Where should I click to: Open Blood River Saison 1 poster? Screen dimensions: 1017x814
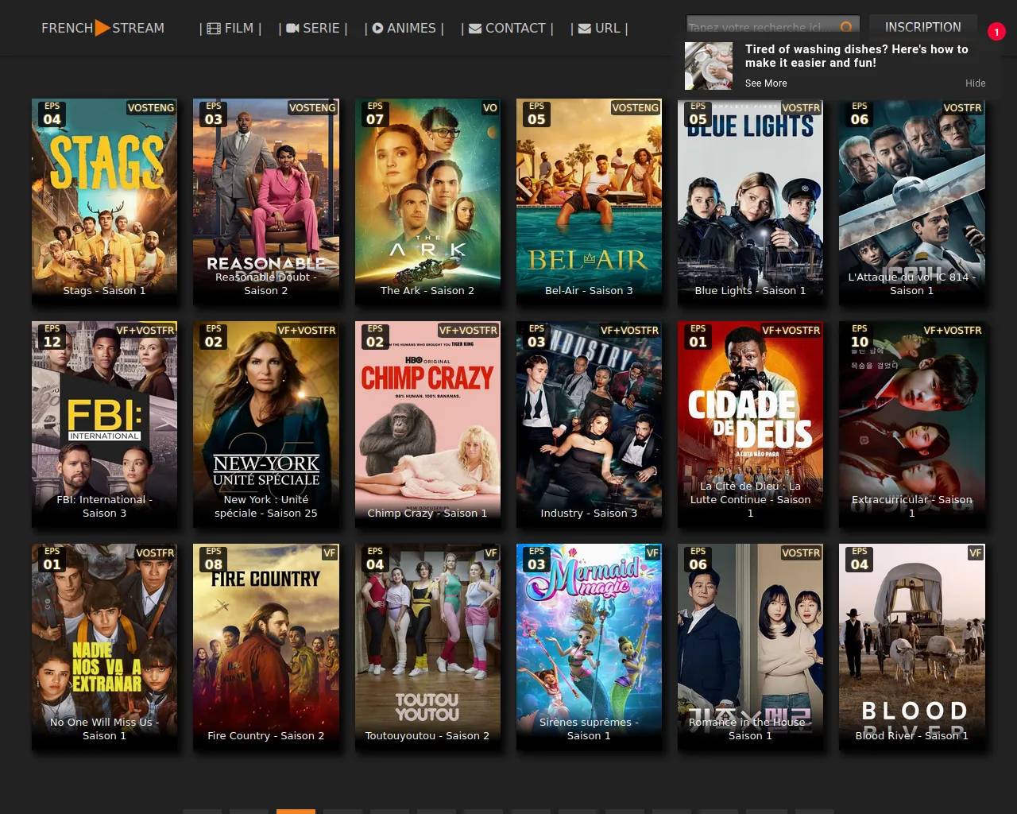pos(912,647)
